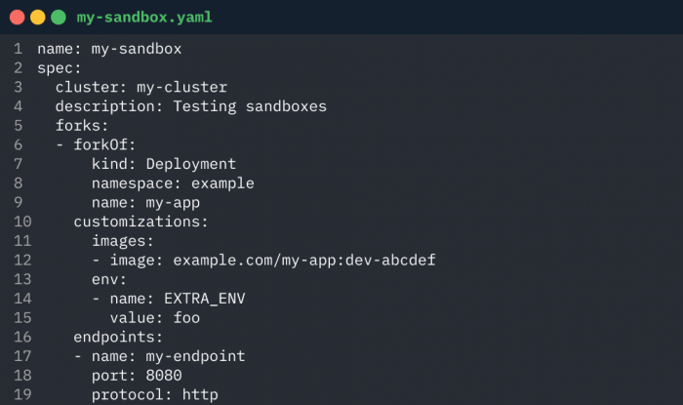Click the 'forks:' key on line 5
683x405 pixels.
[x=82, y=126]
